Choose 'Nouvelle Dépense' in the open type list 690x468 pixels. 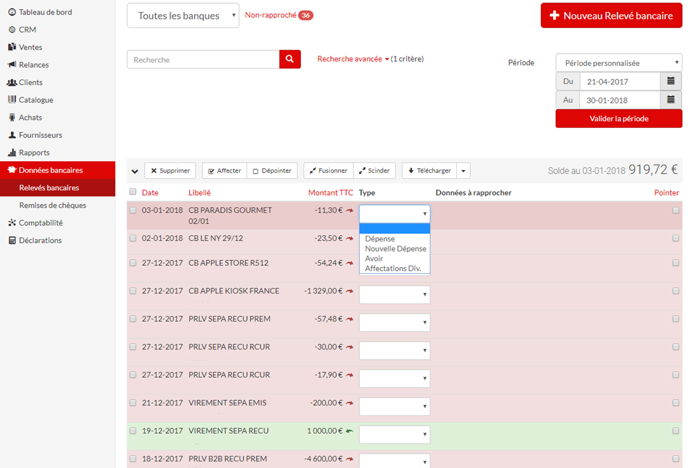395,249
